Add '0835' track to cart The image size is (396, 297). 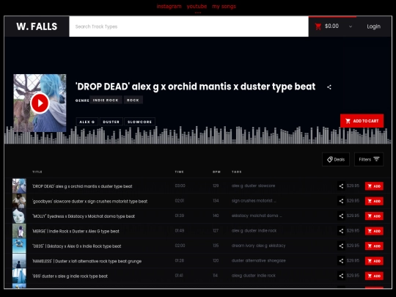[x=374, y=246]
